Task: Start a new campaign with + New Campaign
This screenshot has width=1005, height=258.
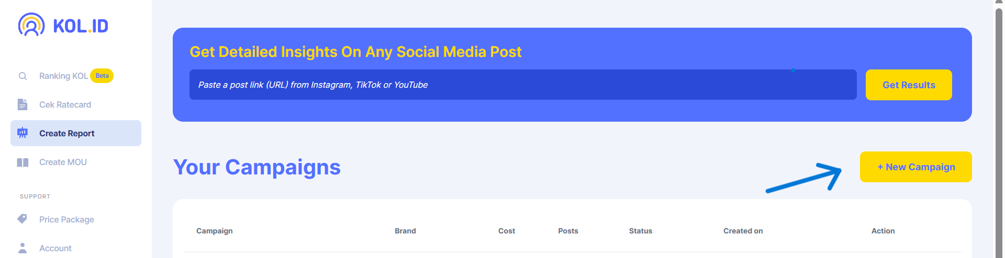Action: point(915,167)
